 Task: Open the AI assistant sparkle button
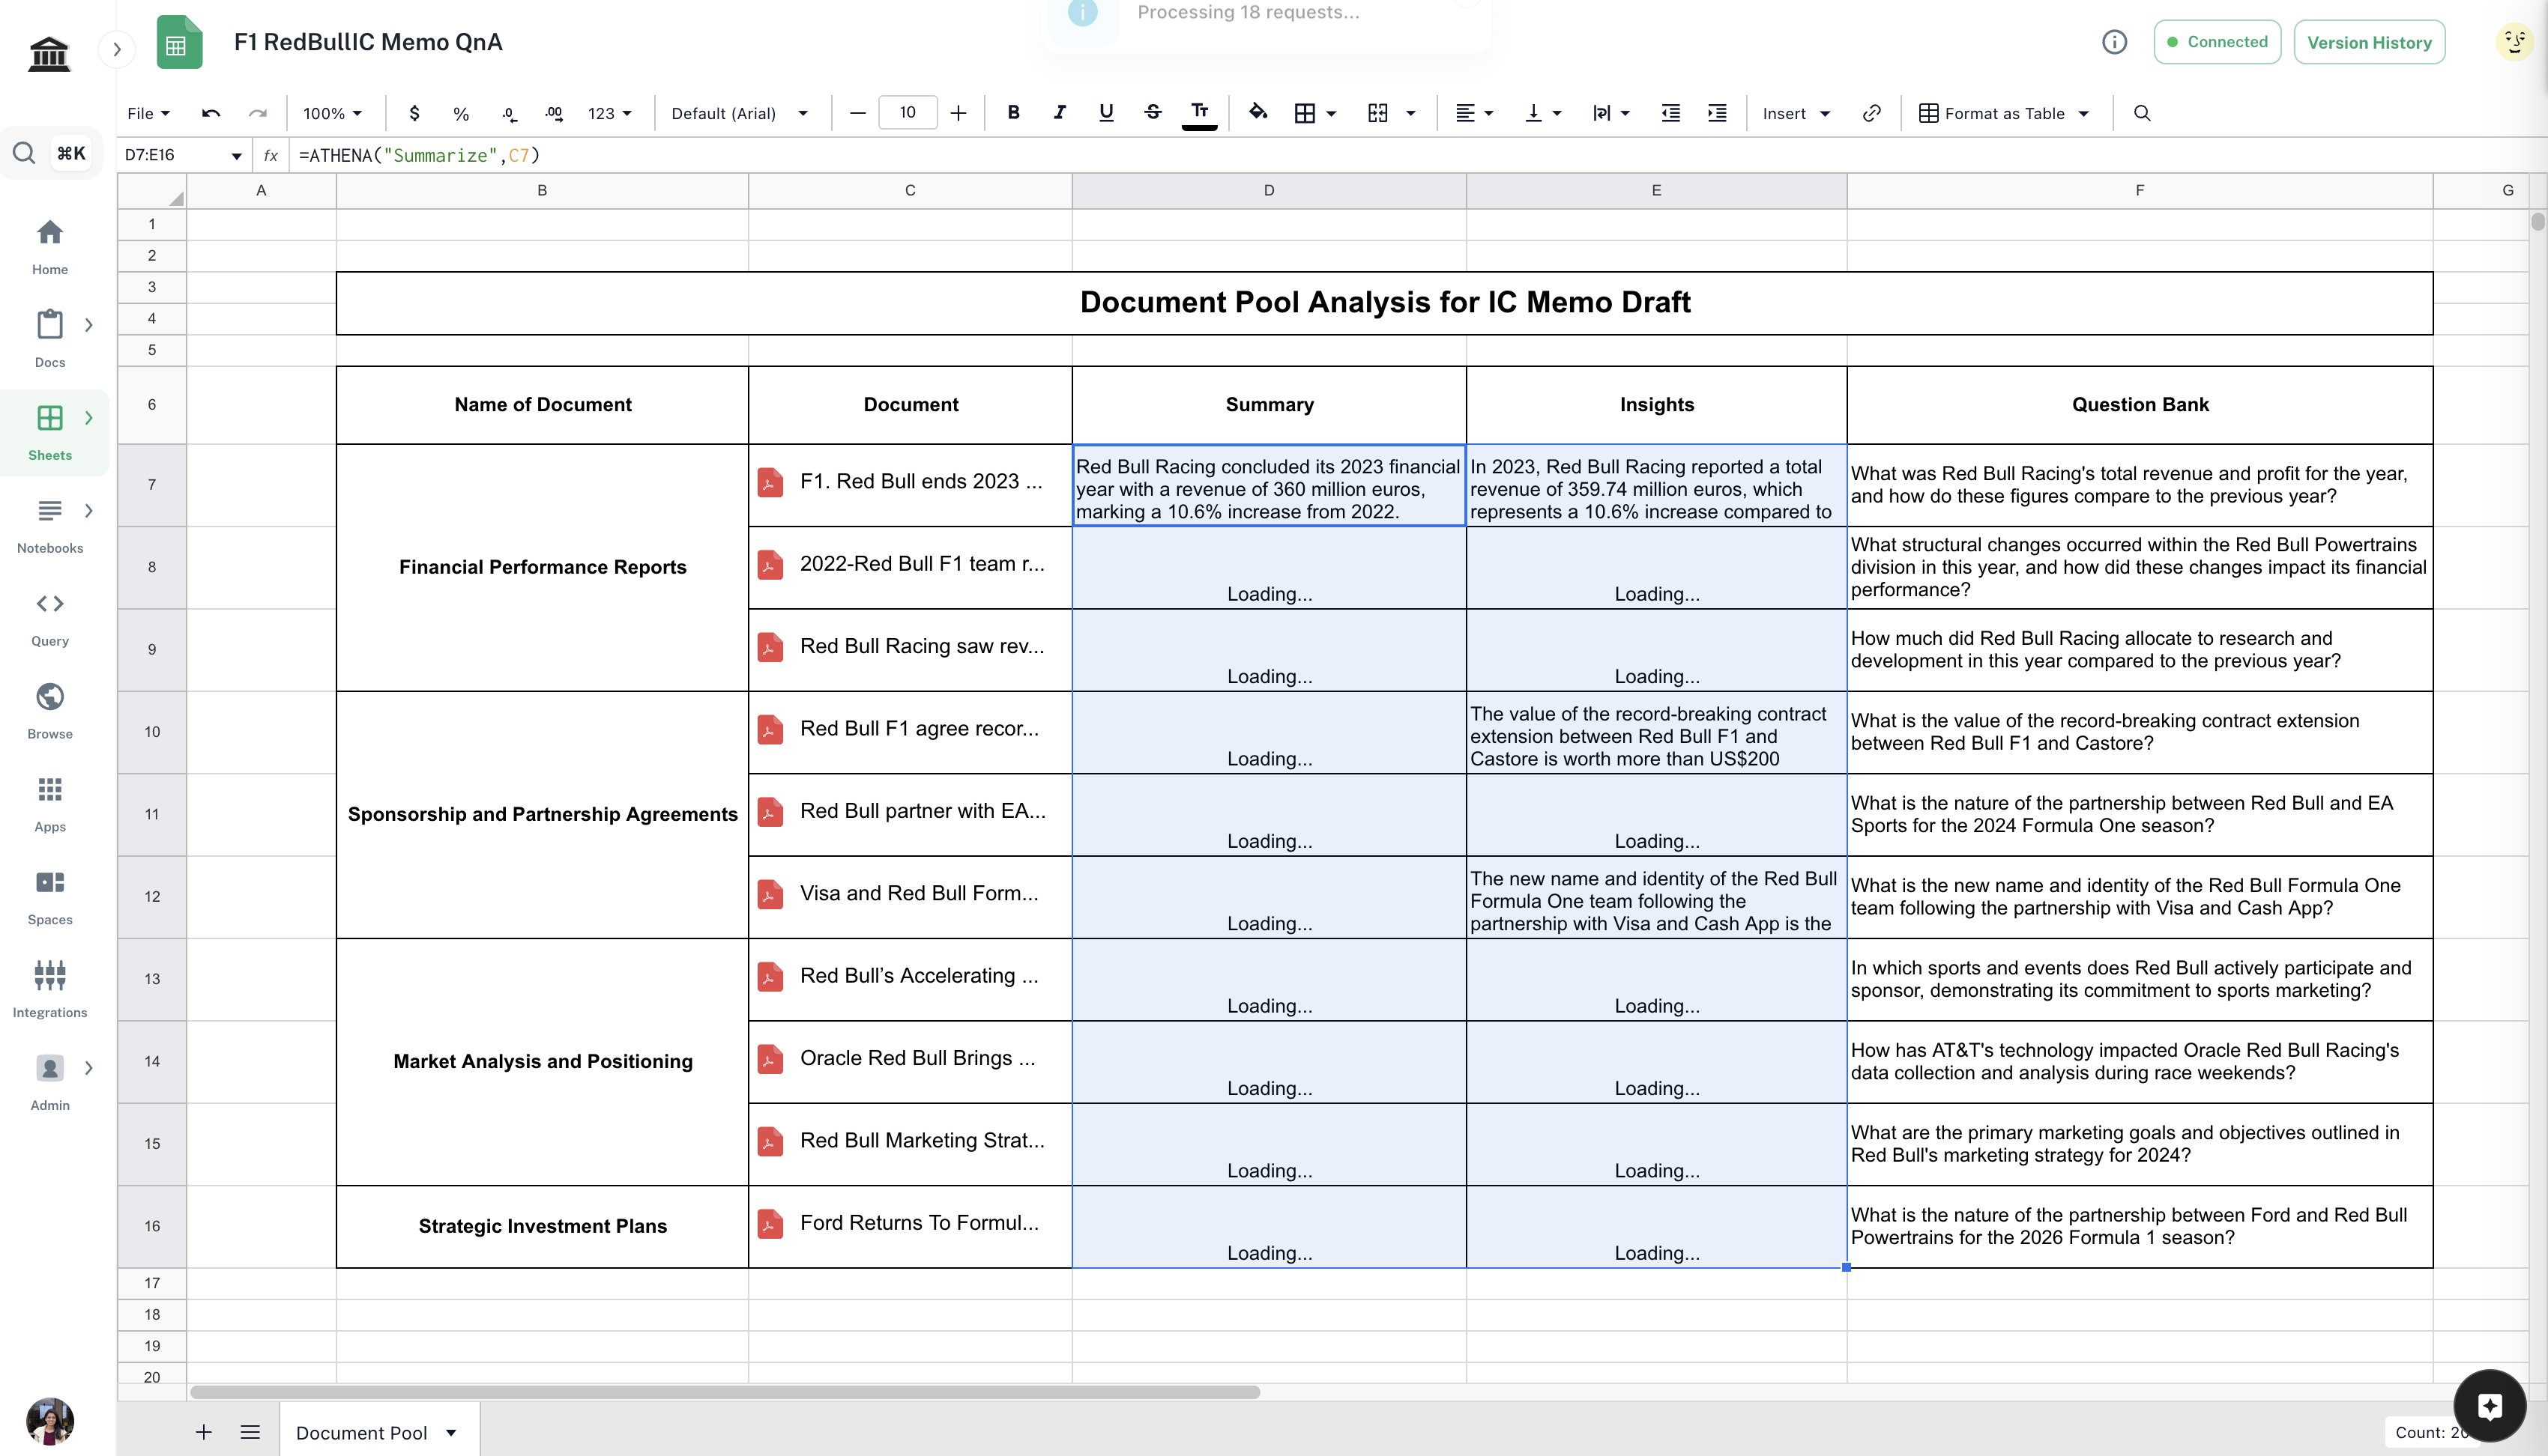click(2489, 1406)
